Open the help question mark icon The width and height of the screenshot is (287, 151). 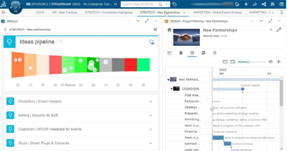(x=281, y=4)
